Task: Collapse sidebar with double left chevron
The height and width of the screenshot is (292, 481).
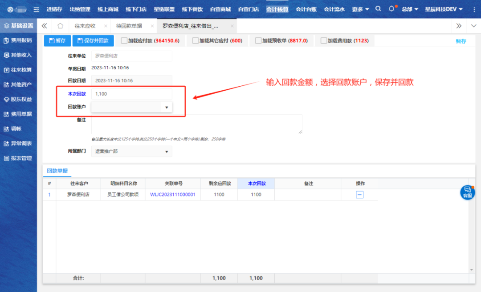Action: coord(45,26)
